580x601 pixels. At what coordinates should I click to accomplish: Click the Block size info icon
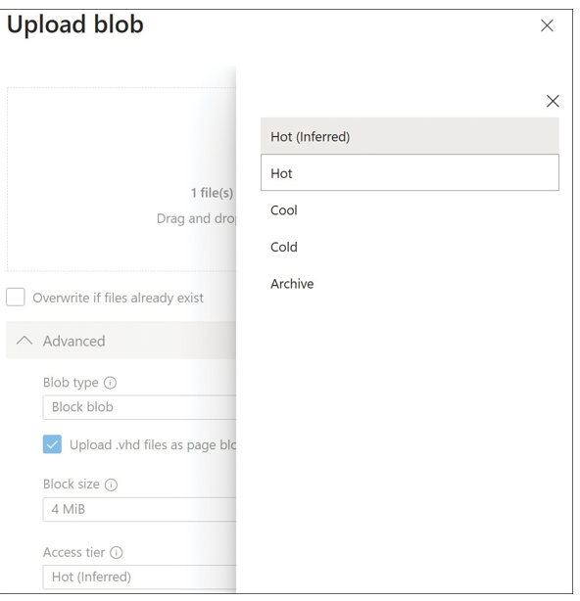pyautogui.click(x=112, y=485)
